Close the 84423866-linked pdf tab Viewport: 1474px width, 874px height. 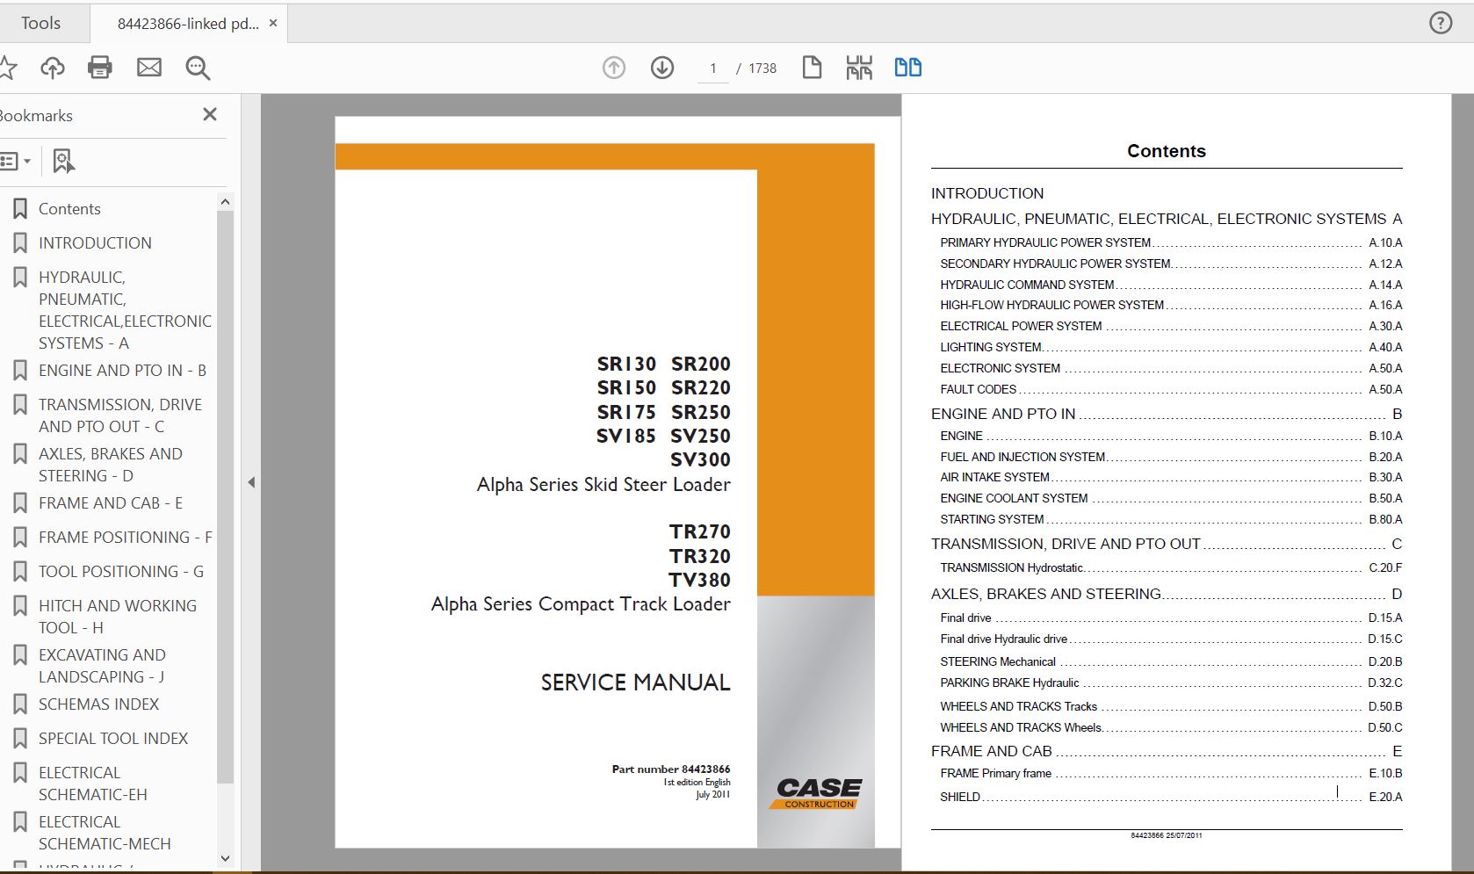pos(273,24)
